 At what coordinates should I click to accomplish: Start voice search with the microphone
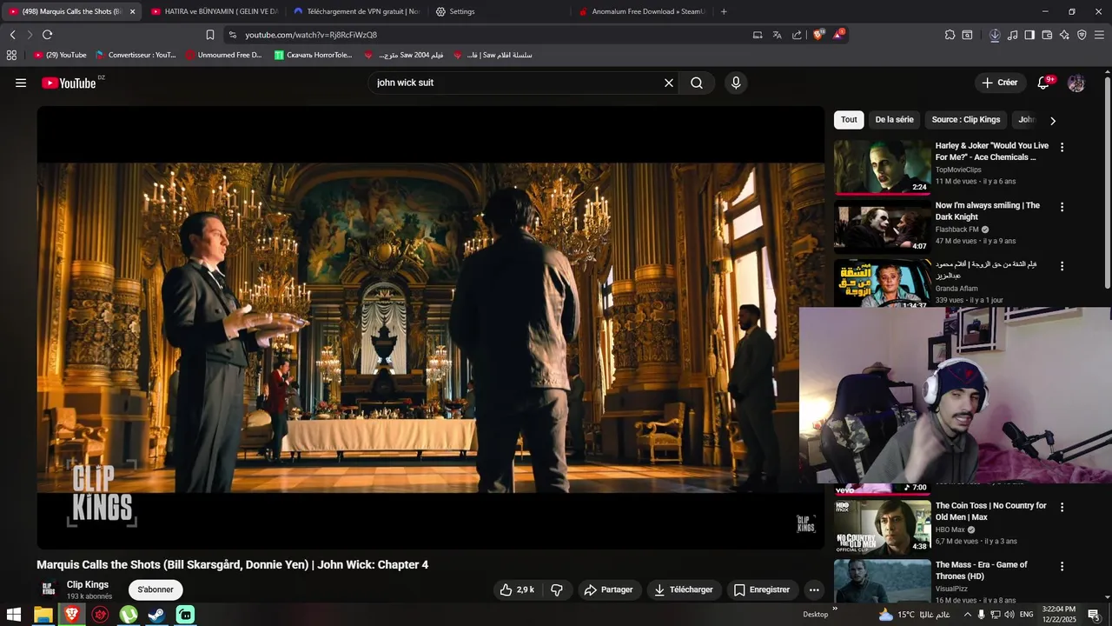click(x=736, y=83)
